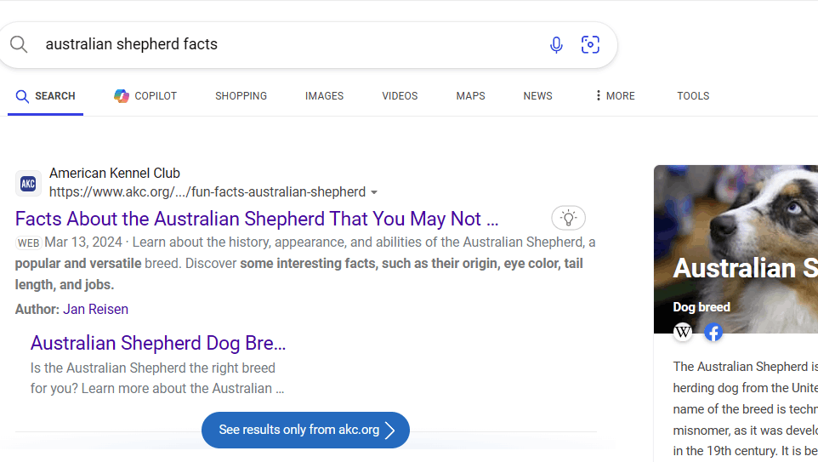Open author Jan Reisen link

(95, 309)
